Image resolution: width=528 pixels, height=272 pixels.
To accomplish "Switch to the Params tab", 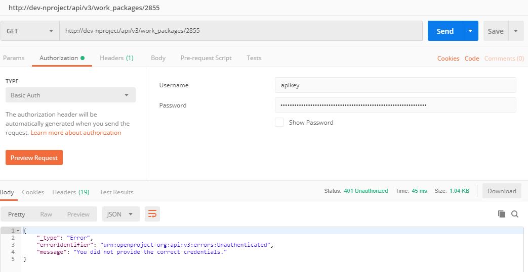I will click(x=14, y=58).
